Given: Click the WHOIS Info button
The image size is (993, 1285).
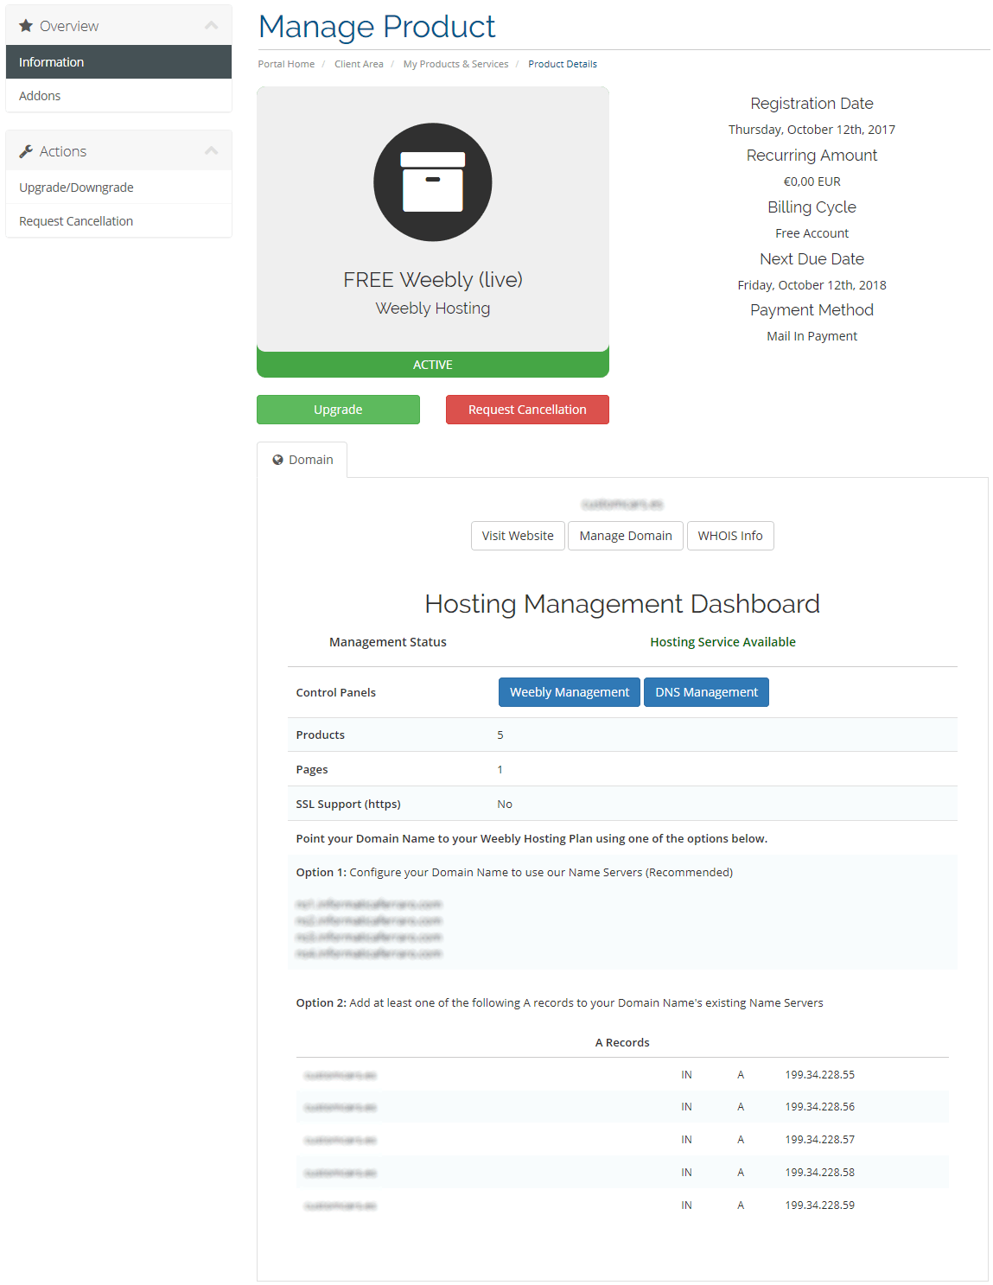Looking at the screenshot, I should (x=730, y=536).
